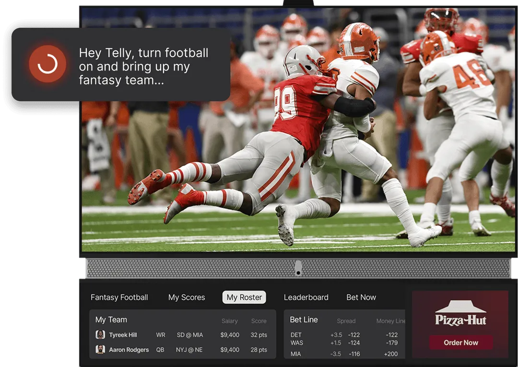Click the orange voice assistant spinner icon
518x367 pixels.
point(47,64)
